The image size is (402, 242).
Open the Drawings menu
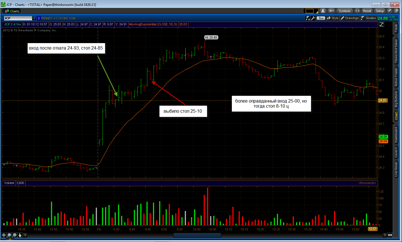click(x=350, y=18)
